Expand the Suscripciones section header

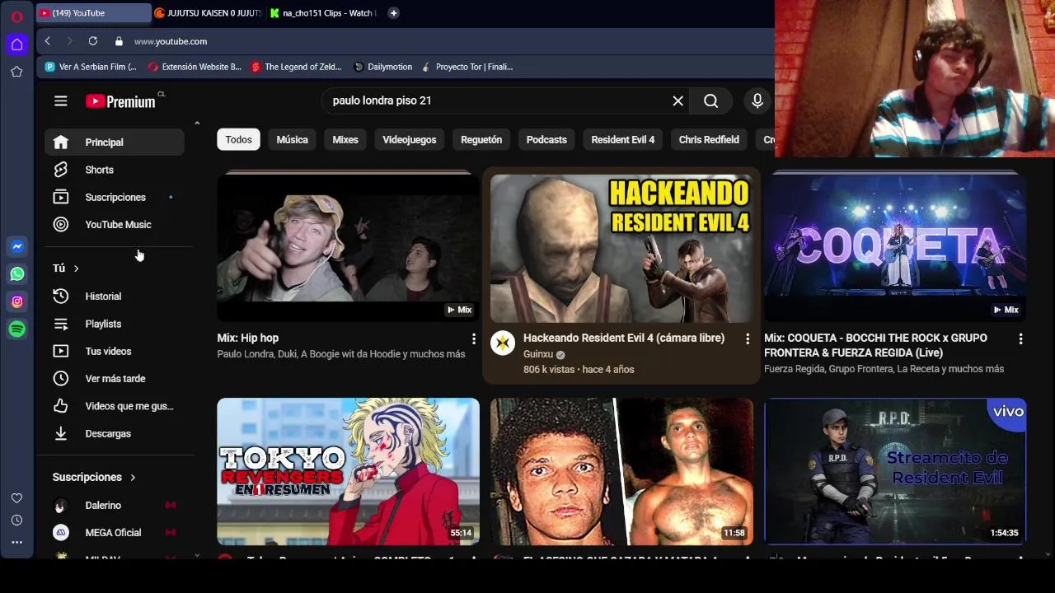coord(94,477)
